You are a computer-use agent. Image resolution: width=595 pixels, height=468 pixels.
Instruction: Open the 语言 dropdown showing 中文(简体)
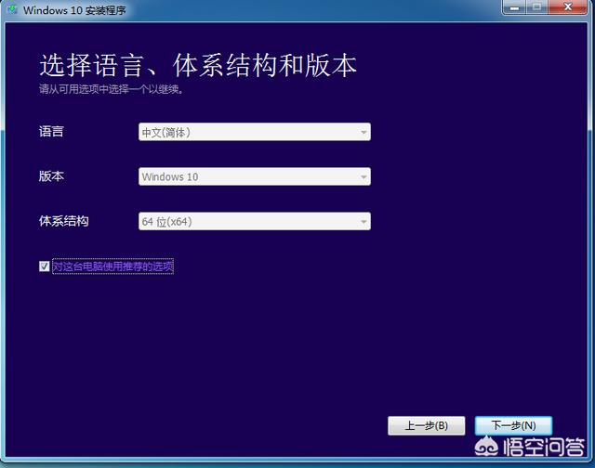point(255,132)
